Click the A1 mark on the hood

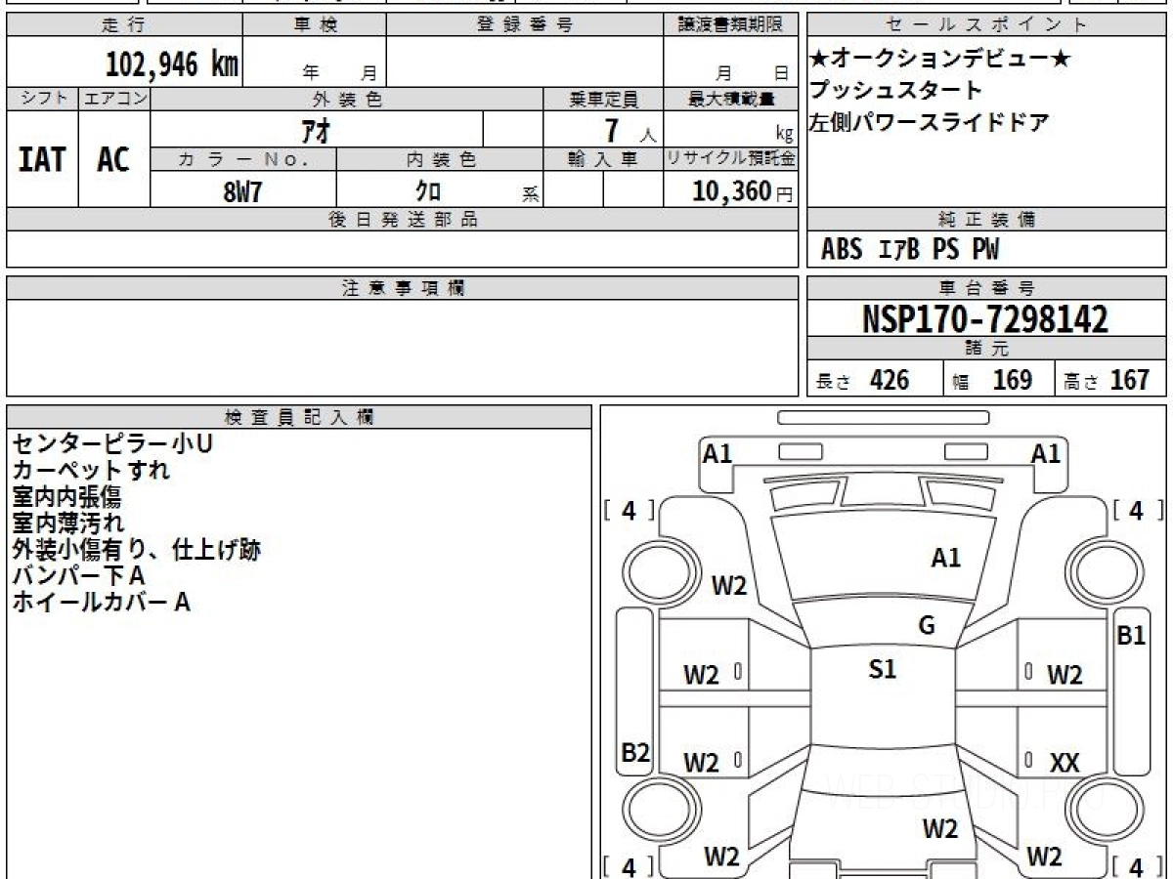click(945, 558)
